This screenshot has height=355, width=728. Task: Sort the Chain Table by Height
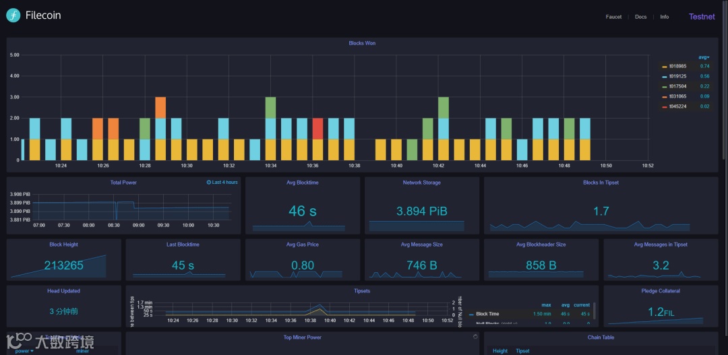click(500, 351)
